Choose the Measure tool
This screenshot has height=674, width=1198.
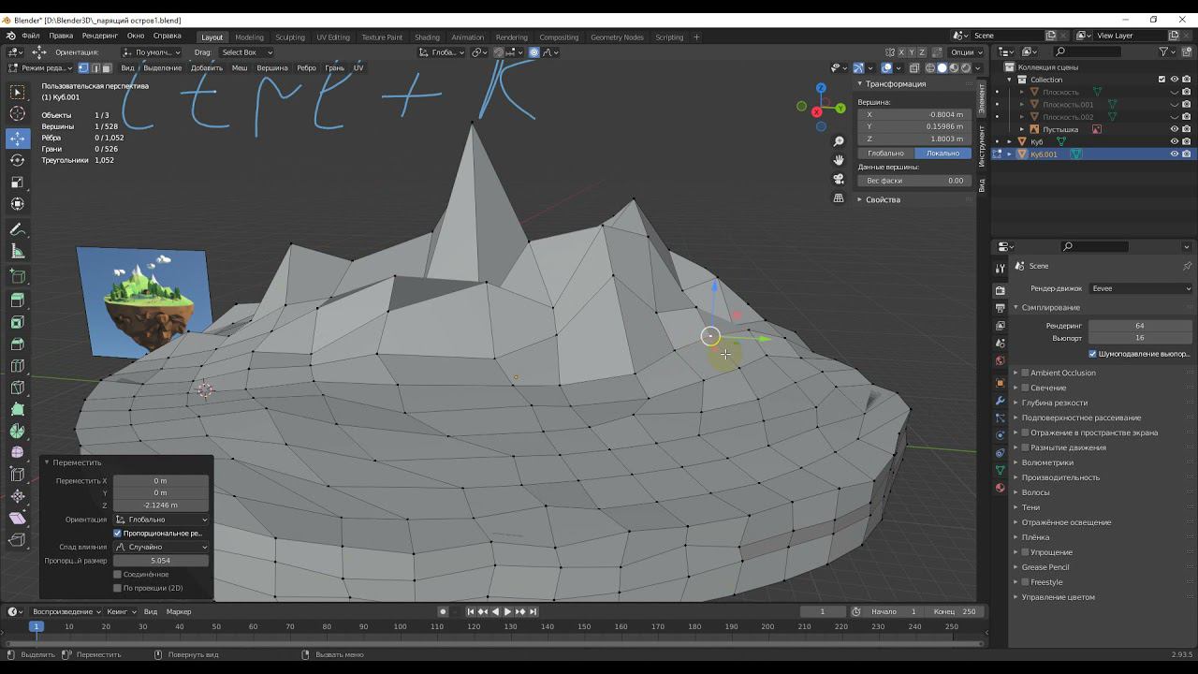(x=18, y=251)
